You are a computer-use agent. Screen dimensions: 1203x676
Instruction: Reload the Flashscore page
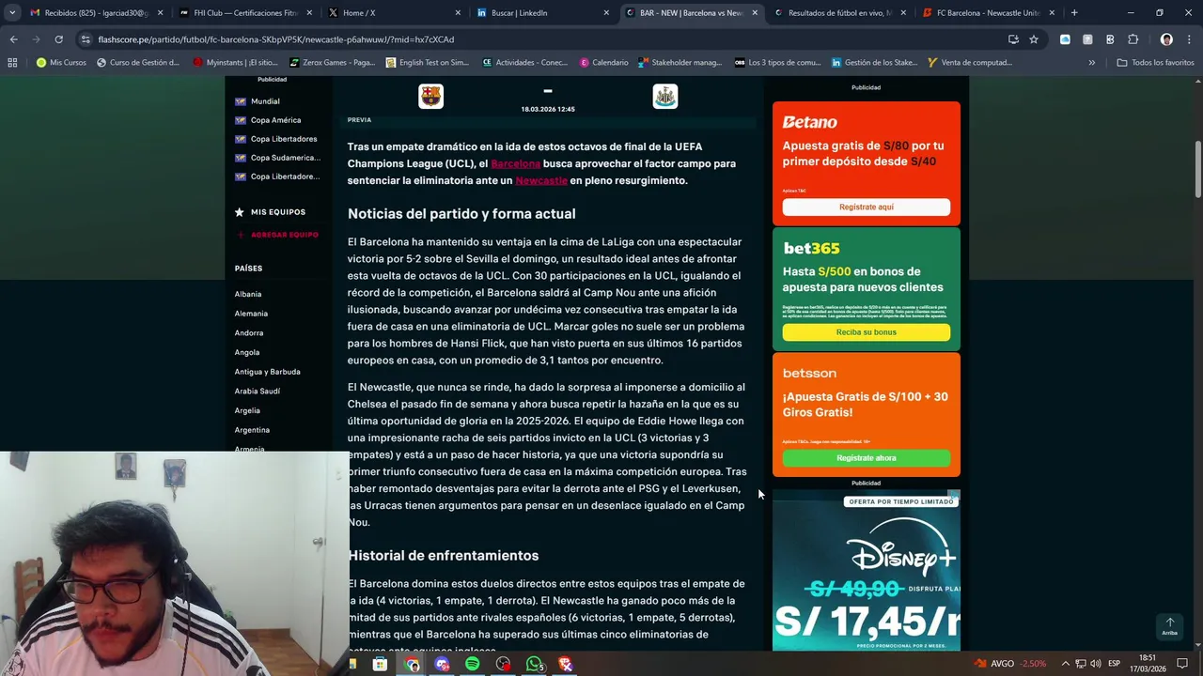tap(58, 39)
